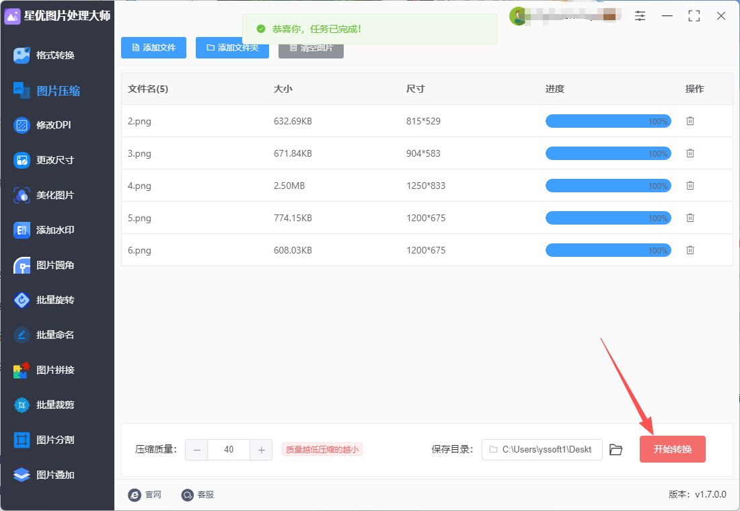740x511 pixels.
Task: Delete the 5.png row with trash icon
Action: [690, 218]
